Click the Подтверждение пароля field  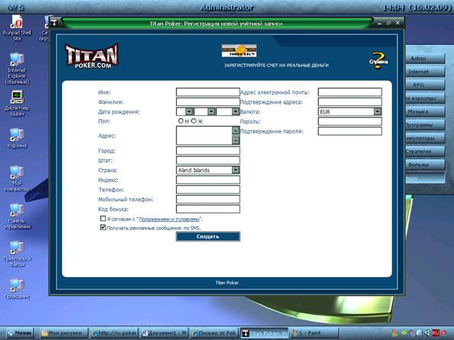[x=349, y=131]
